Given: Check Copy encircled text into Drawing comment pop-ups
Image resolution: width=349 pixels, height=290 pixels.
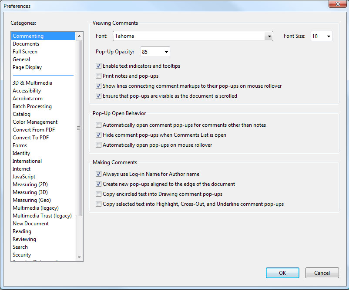Looking at the screenshot, I should pyautogui.click(x=99, y=194).
